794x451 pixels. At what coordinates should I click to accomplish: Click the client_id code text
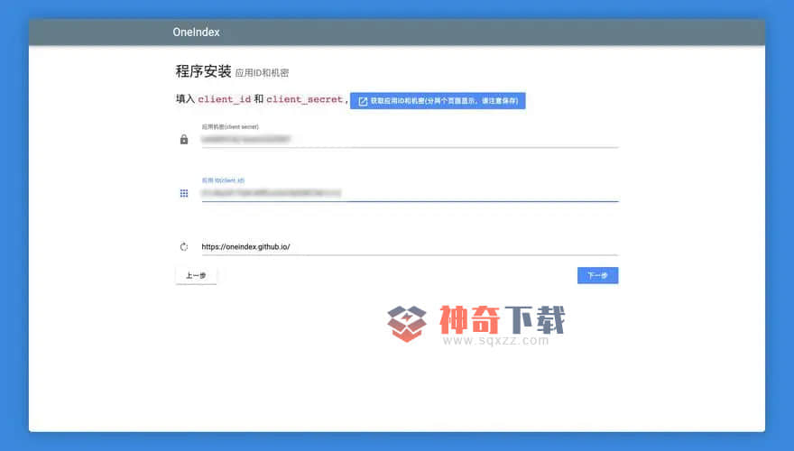pyautogui.click(x=225, y=99)
